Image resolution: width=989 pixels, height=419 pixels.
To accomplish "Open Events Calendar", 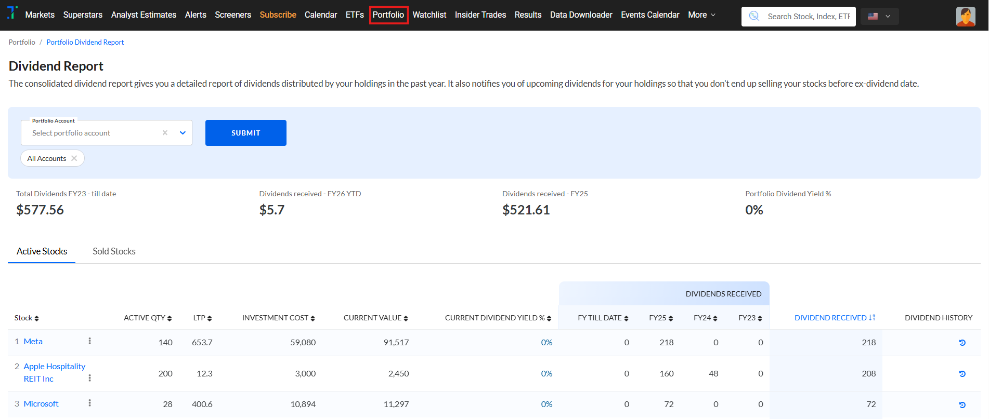I will point(650,15).
